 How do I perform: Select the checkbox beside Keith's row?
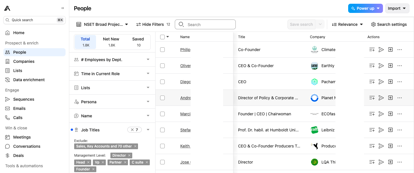[162, 146]
